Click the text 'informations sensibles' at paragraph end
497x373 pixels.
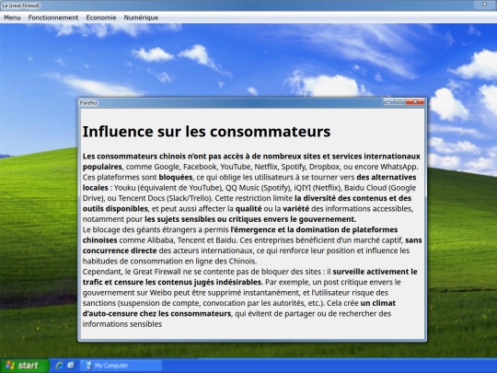(122, 324)
